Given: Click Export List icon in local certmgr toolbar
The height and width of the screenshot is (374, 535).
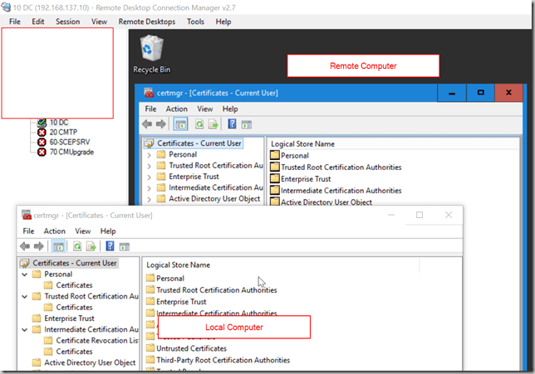Looking at the screenshot, I should [91, 246].
